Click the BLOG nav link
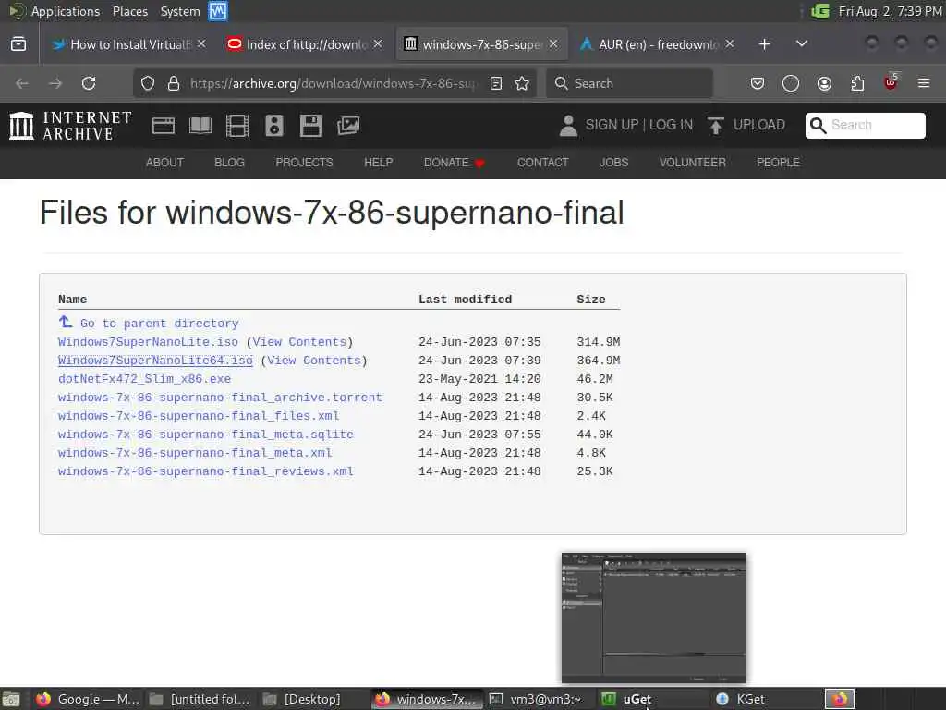946x710 pixels. (x=229, y=163)
